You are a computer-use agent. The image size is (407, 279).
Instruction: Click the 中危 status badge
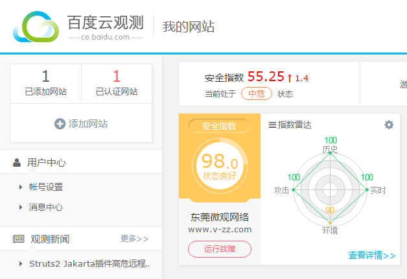click(257, 93)
